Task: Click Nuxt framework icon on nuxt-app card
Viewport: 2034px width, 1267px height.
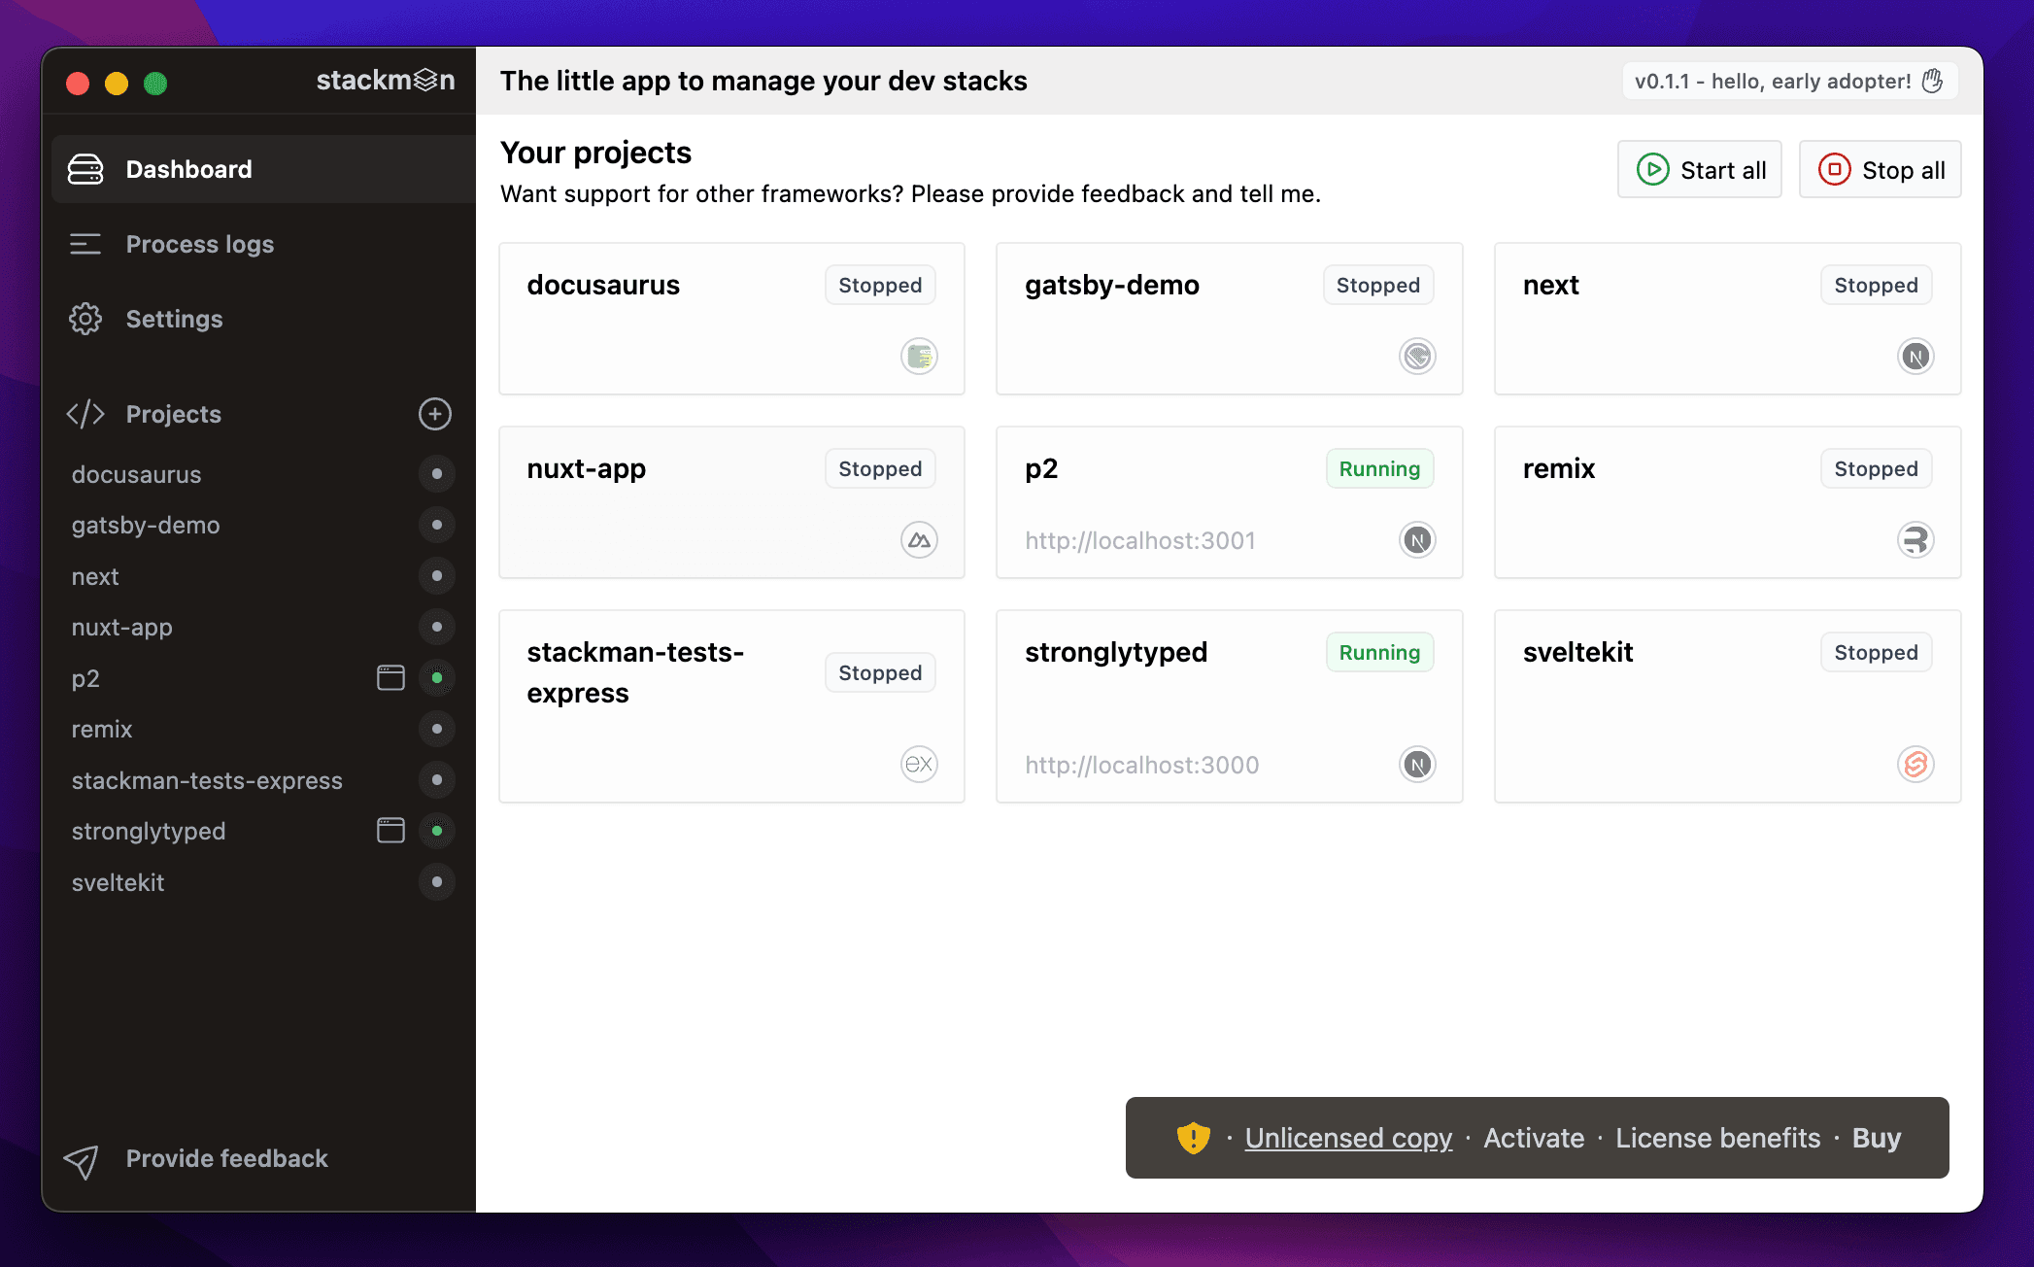Action: click(x=919, y=540)
